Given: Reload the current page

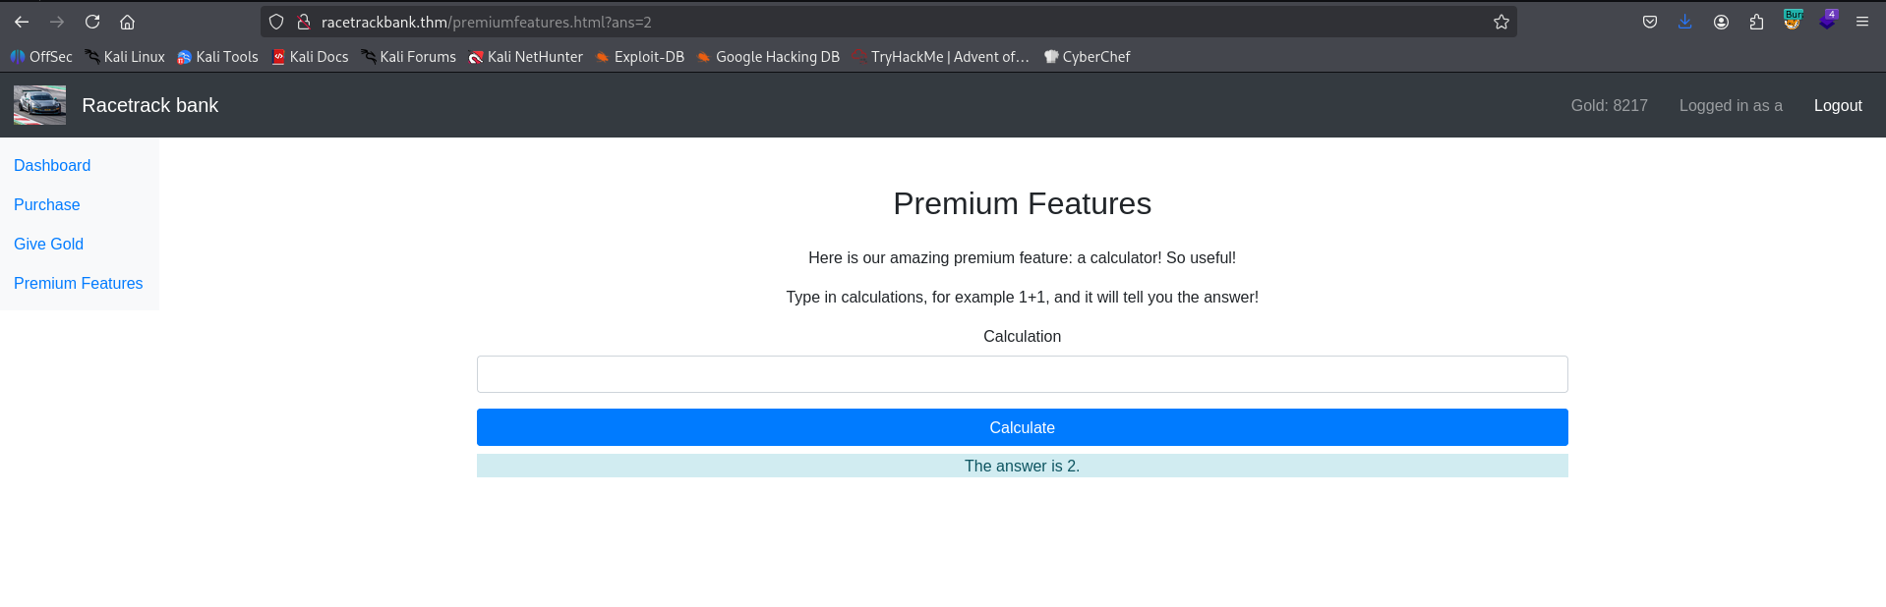Looking at the screenshot, I should pos(92,22).
